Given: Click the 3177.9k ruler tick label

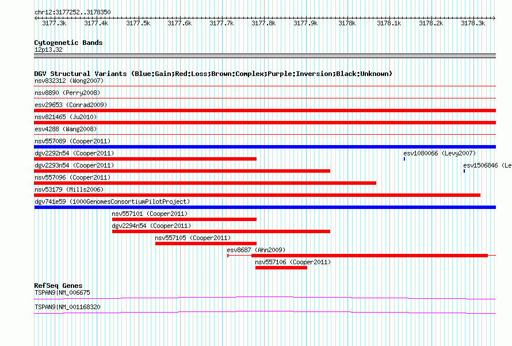Looking at the screenshot, I should (x=305, y=23).
